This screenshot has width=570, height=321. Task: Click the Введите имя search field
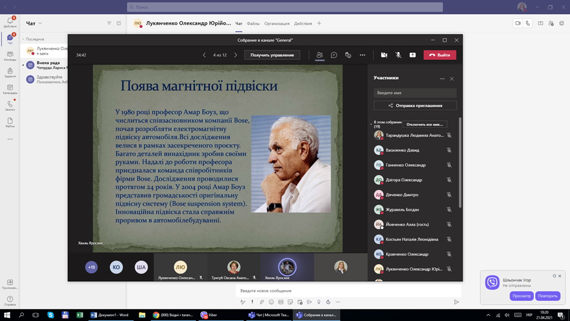(x=415, y=93)
